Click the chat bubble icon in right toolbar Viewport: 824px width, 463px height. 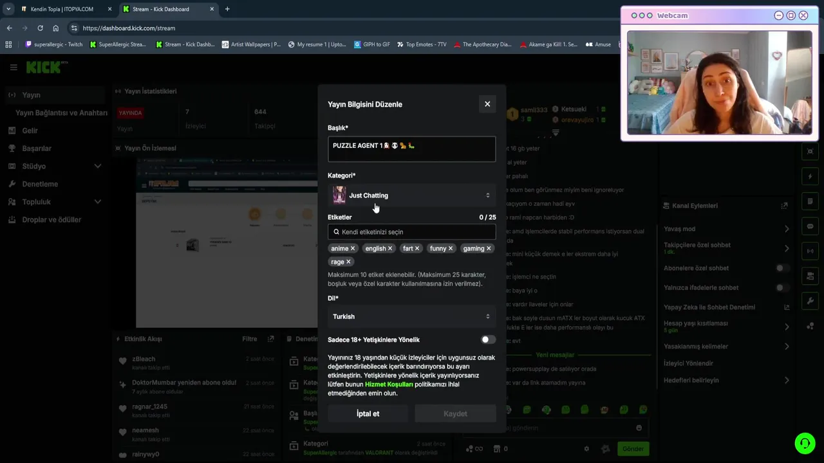click(x=810, y=226)
